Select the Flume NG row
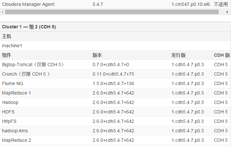 point(115,83)
